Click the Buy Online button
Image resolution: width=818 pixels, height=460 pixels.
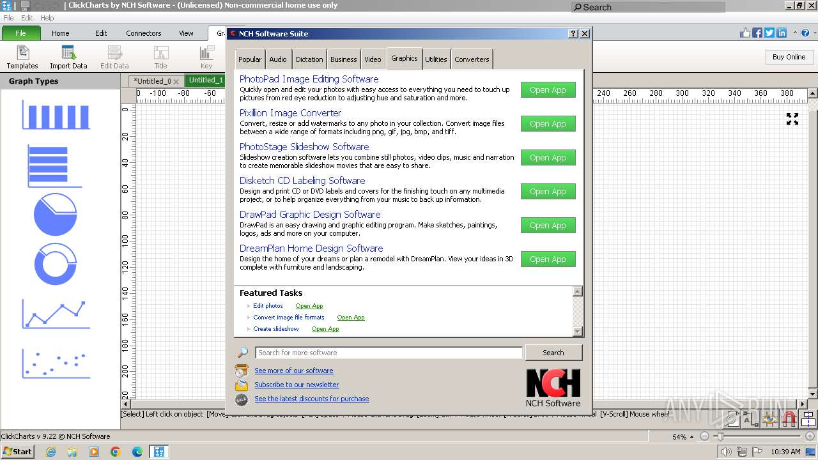[x=789, y=57]
